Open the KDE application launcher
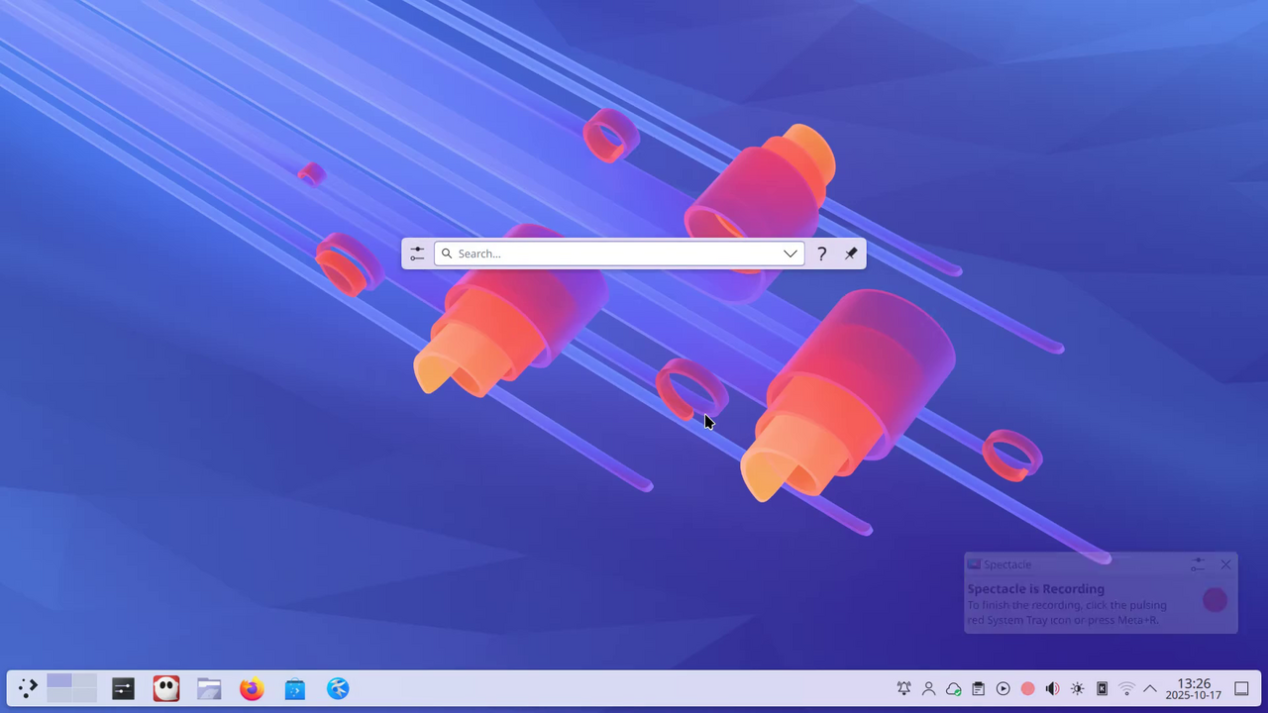Image resolution: width=1268 pixels, height=713 pixels. tap(28, 688)
